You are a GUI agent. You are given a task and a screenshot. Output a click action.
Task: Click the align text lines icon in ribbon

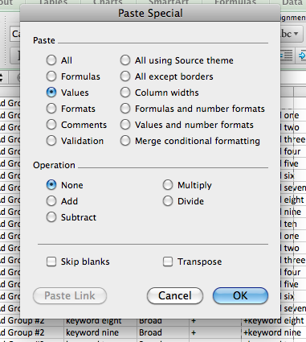pyautogui.click(x=287, y=56)
